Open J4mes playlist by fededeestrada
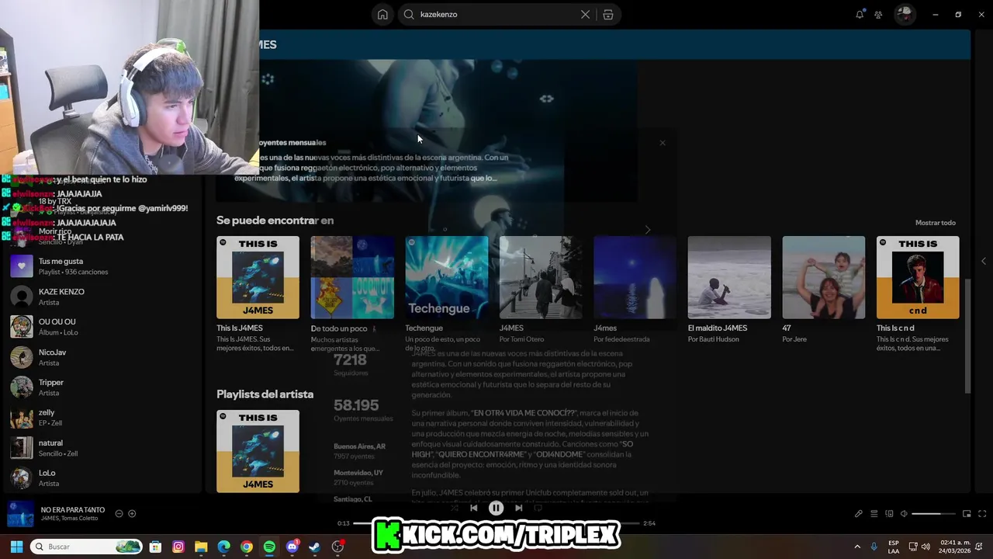 635,290
